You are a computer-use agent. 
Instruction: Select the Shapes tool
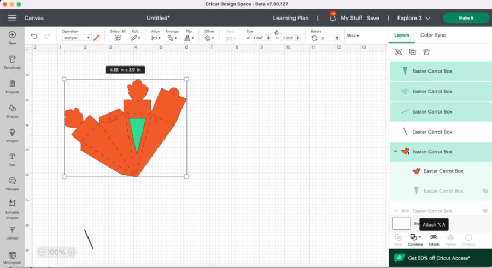pos(11,110)
